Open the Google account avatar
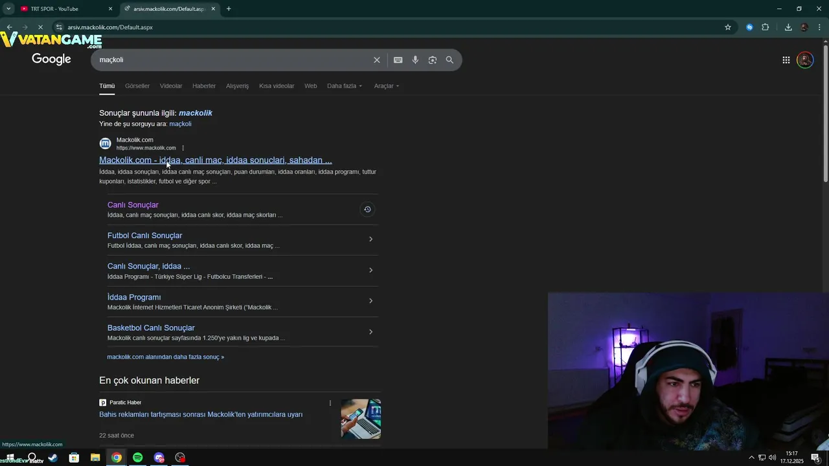This screenshot has width=829, height=466. pos(805,60)
